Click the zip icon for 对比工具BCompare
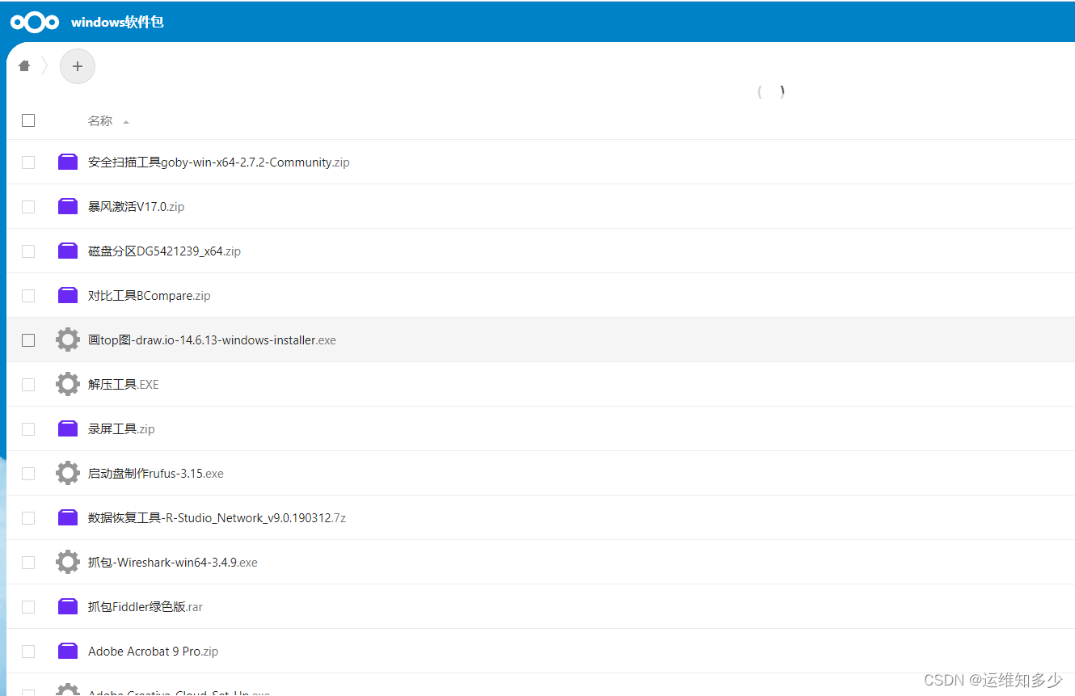Screen dimensions: 1075x696 [x=68, y=295]
